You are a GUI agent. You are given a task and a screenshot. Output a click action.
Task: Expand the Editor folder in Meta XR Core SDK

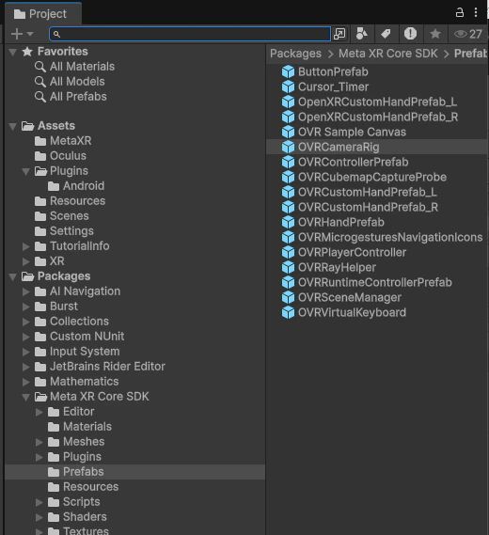[39, 412]
